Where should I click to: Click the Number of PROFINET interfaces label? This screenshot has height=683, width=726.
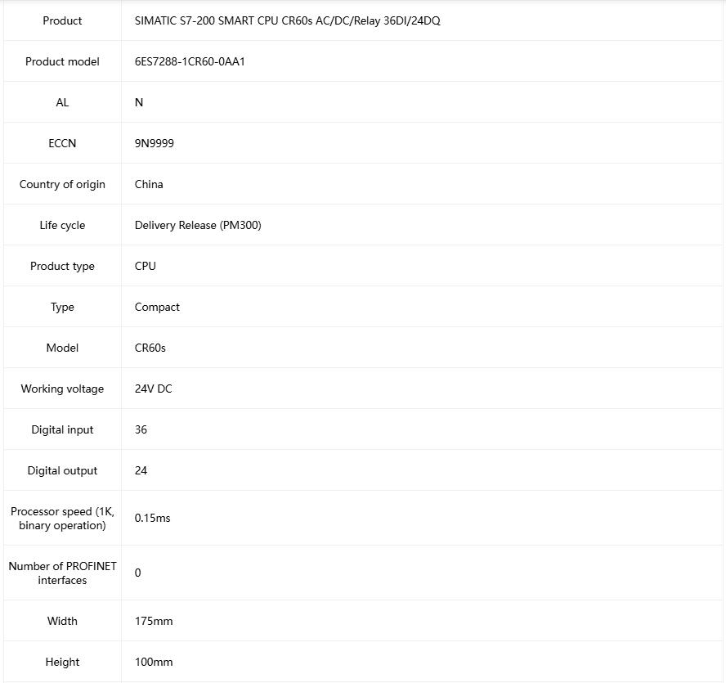pos(62,573)
